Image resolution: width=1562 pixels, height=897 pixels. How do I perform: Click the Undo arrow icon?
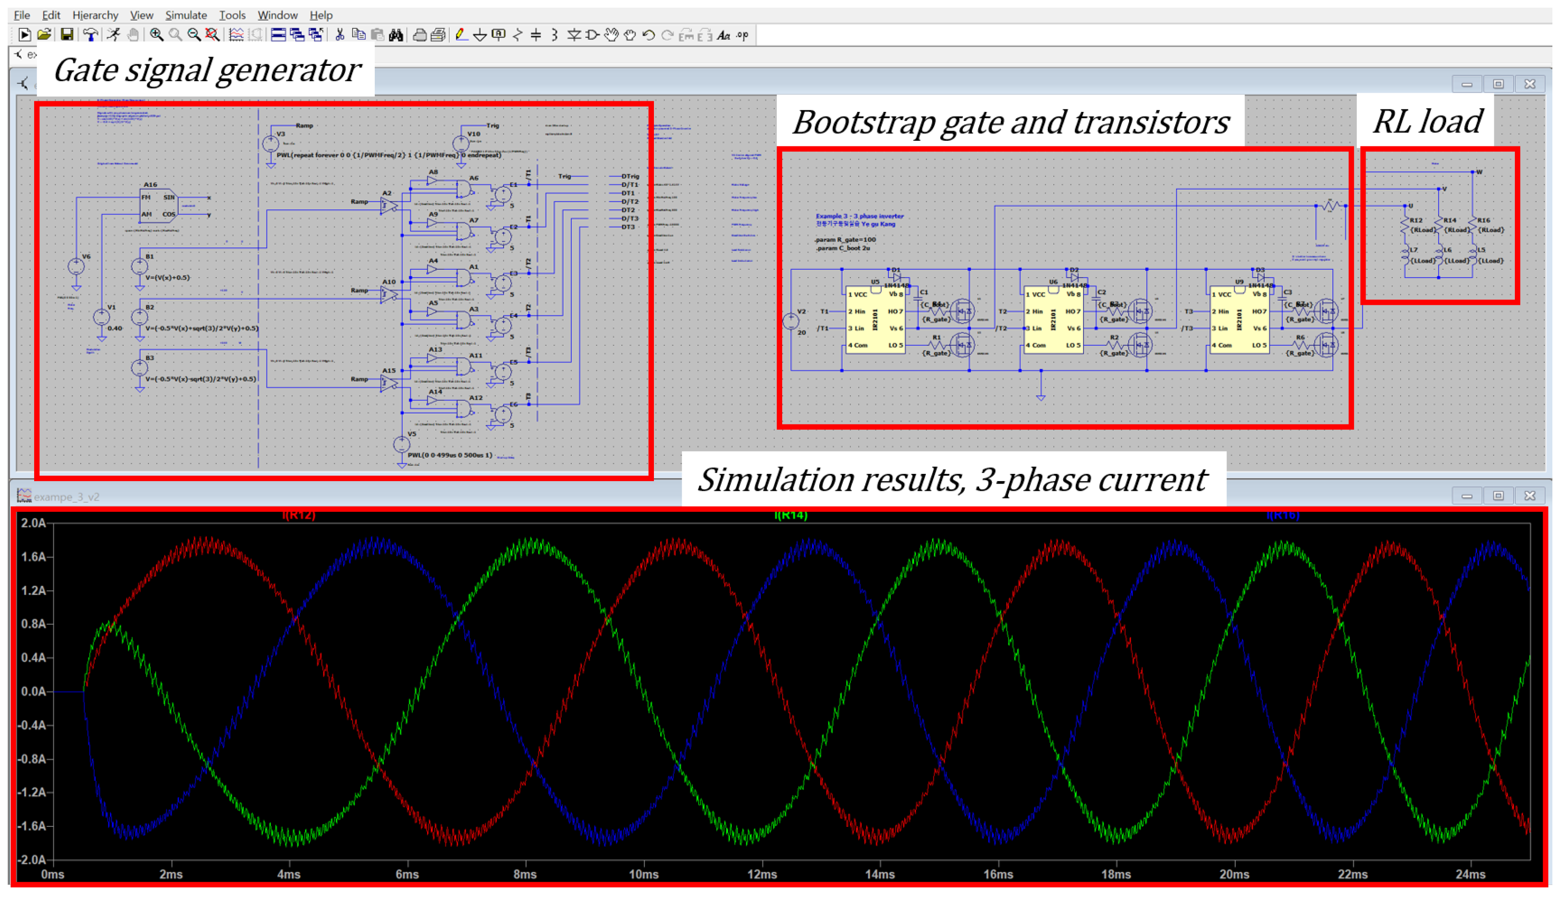click(x=648, y=35)
